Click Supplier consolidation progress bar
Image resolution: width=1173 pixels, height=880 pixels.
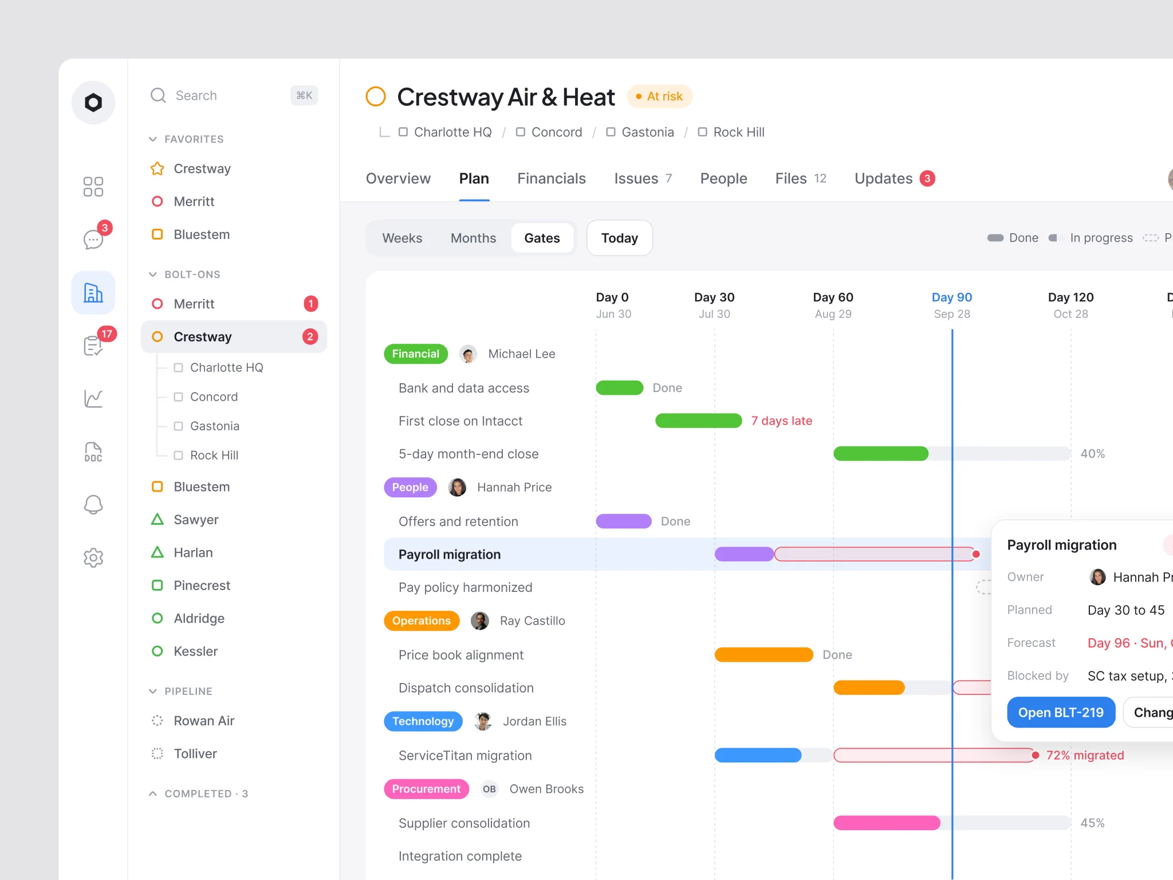click(952, 823)
